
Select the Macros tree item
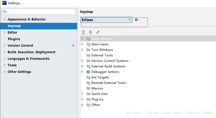pos(97,88)
